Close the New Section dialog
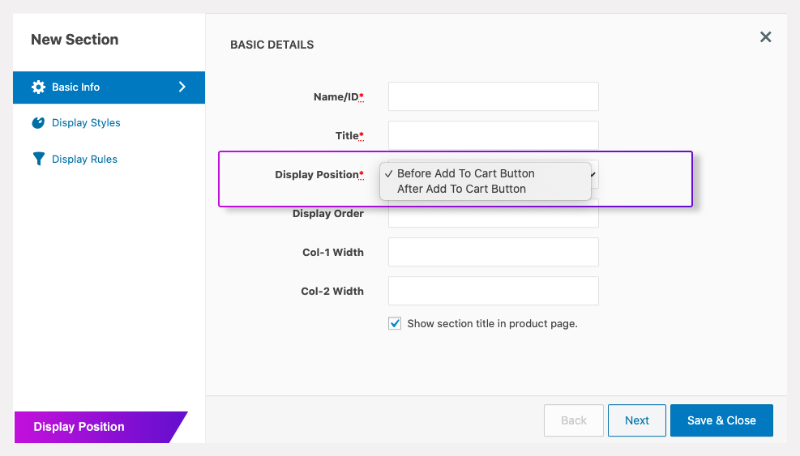800x456 pixels. tap(765, 36)
